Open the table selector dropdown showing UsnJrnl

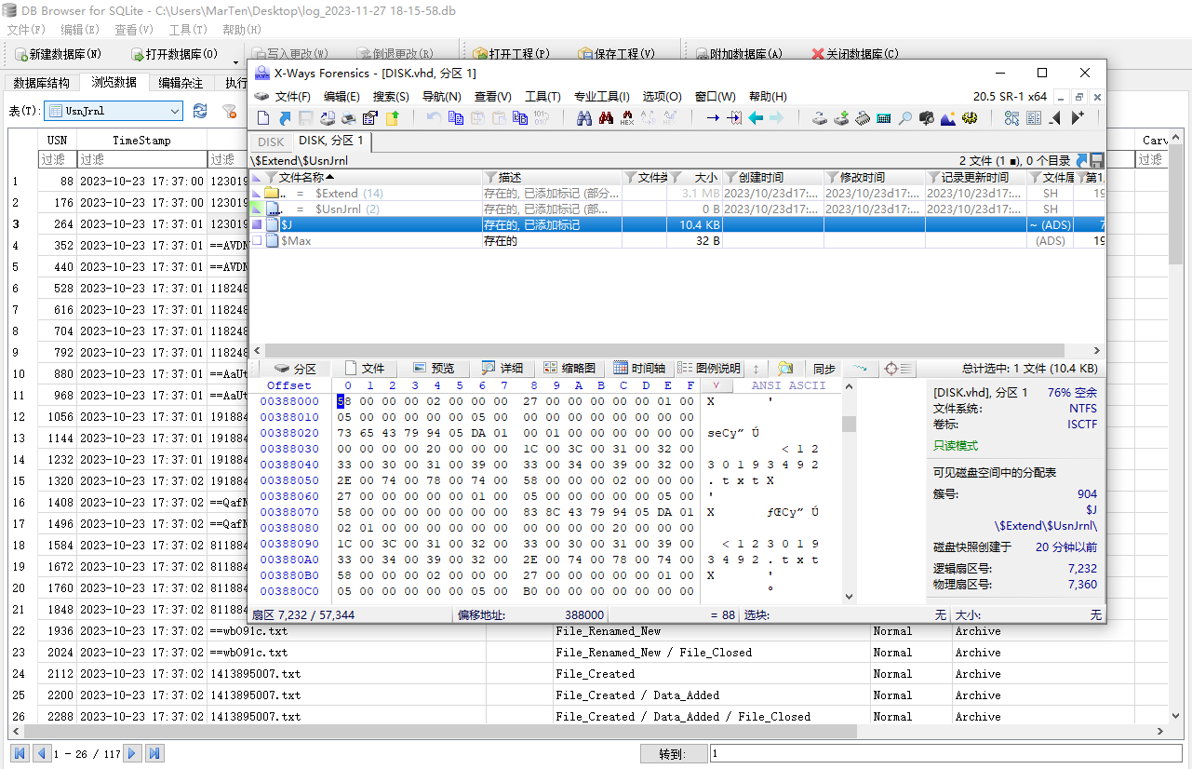[x=113, y=111]
